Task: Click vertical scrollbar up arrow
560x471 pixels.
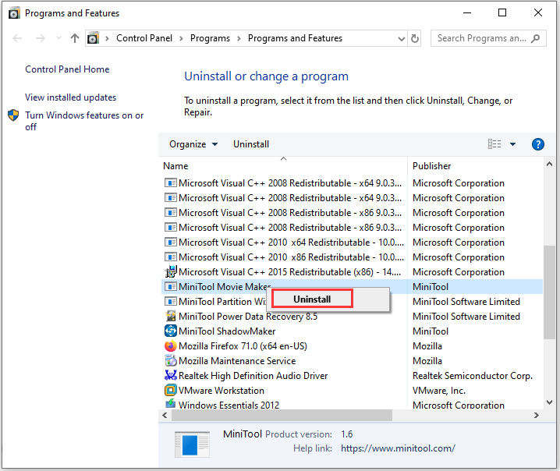Action: tap(549, 165)
